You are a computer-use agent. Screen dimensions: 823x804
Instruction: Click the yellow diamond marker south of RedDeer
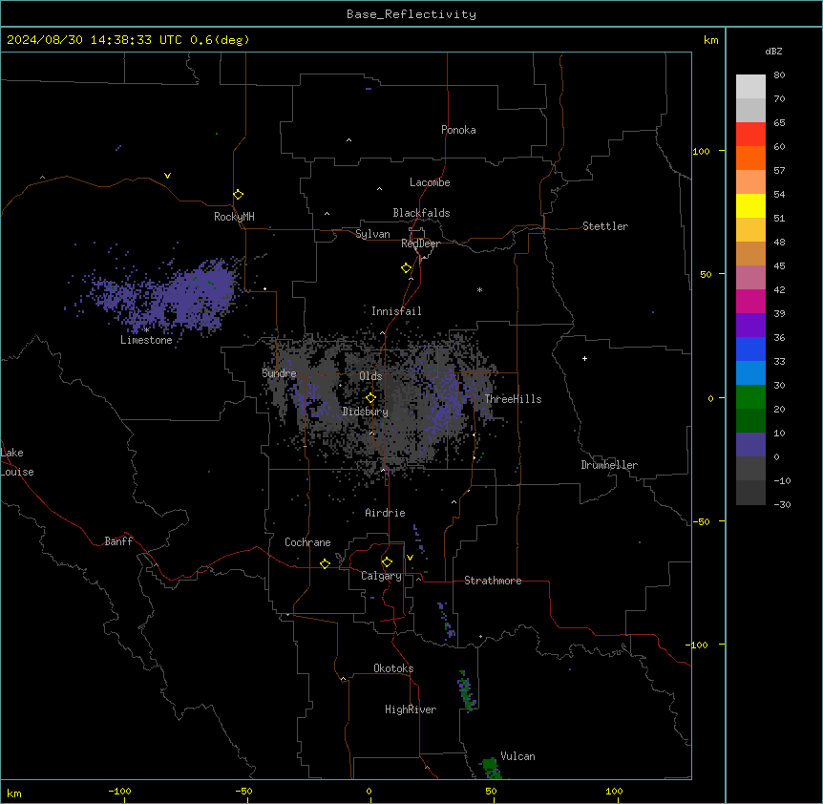point(407,267)
